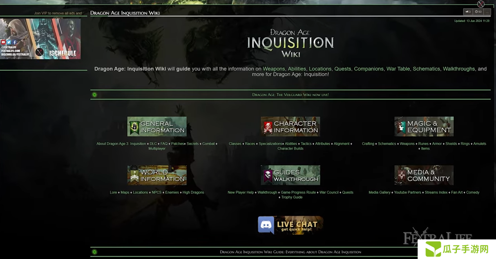This screenshot has height=259, width=496.
Task: Open the Races link
Action: pos(250,144)
